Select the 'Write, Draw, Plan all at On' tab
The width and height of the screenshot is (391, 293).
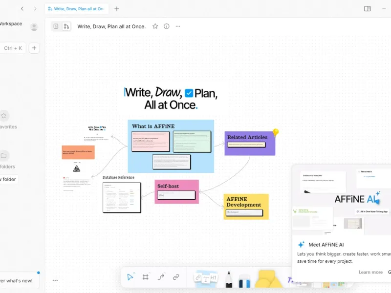tap(77, 9)
